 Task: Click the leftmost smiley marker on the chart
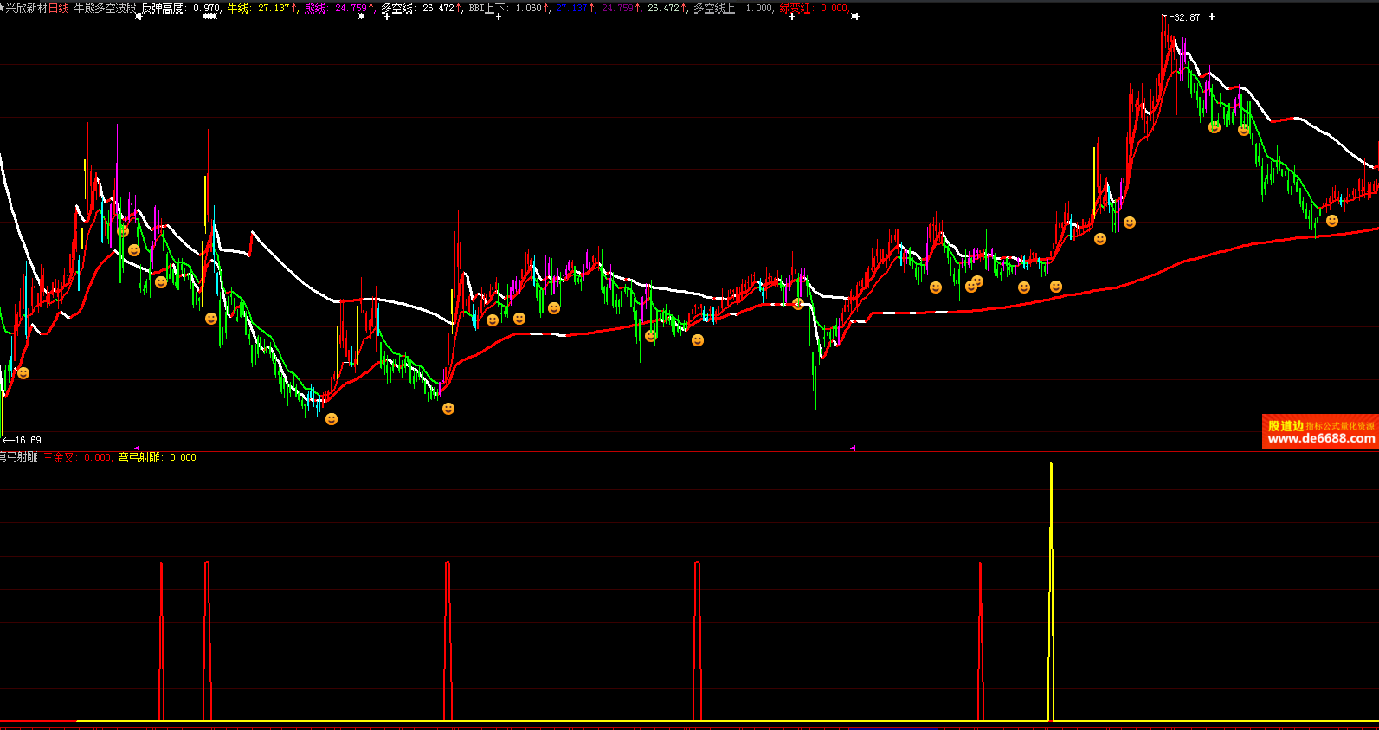pyautogui.click(x=23, y=373)
